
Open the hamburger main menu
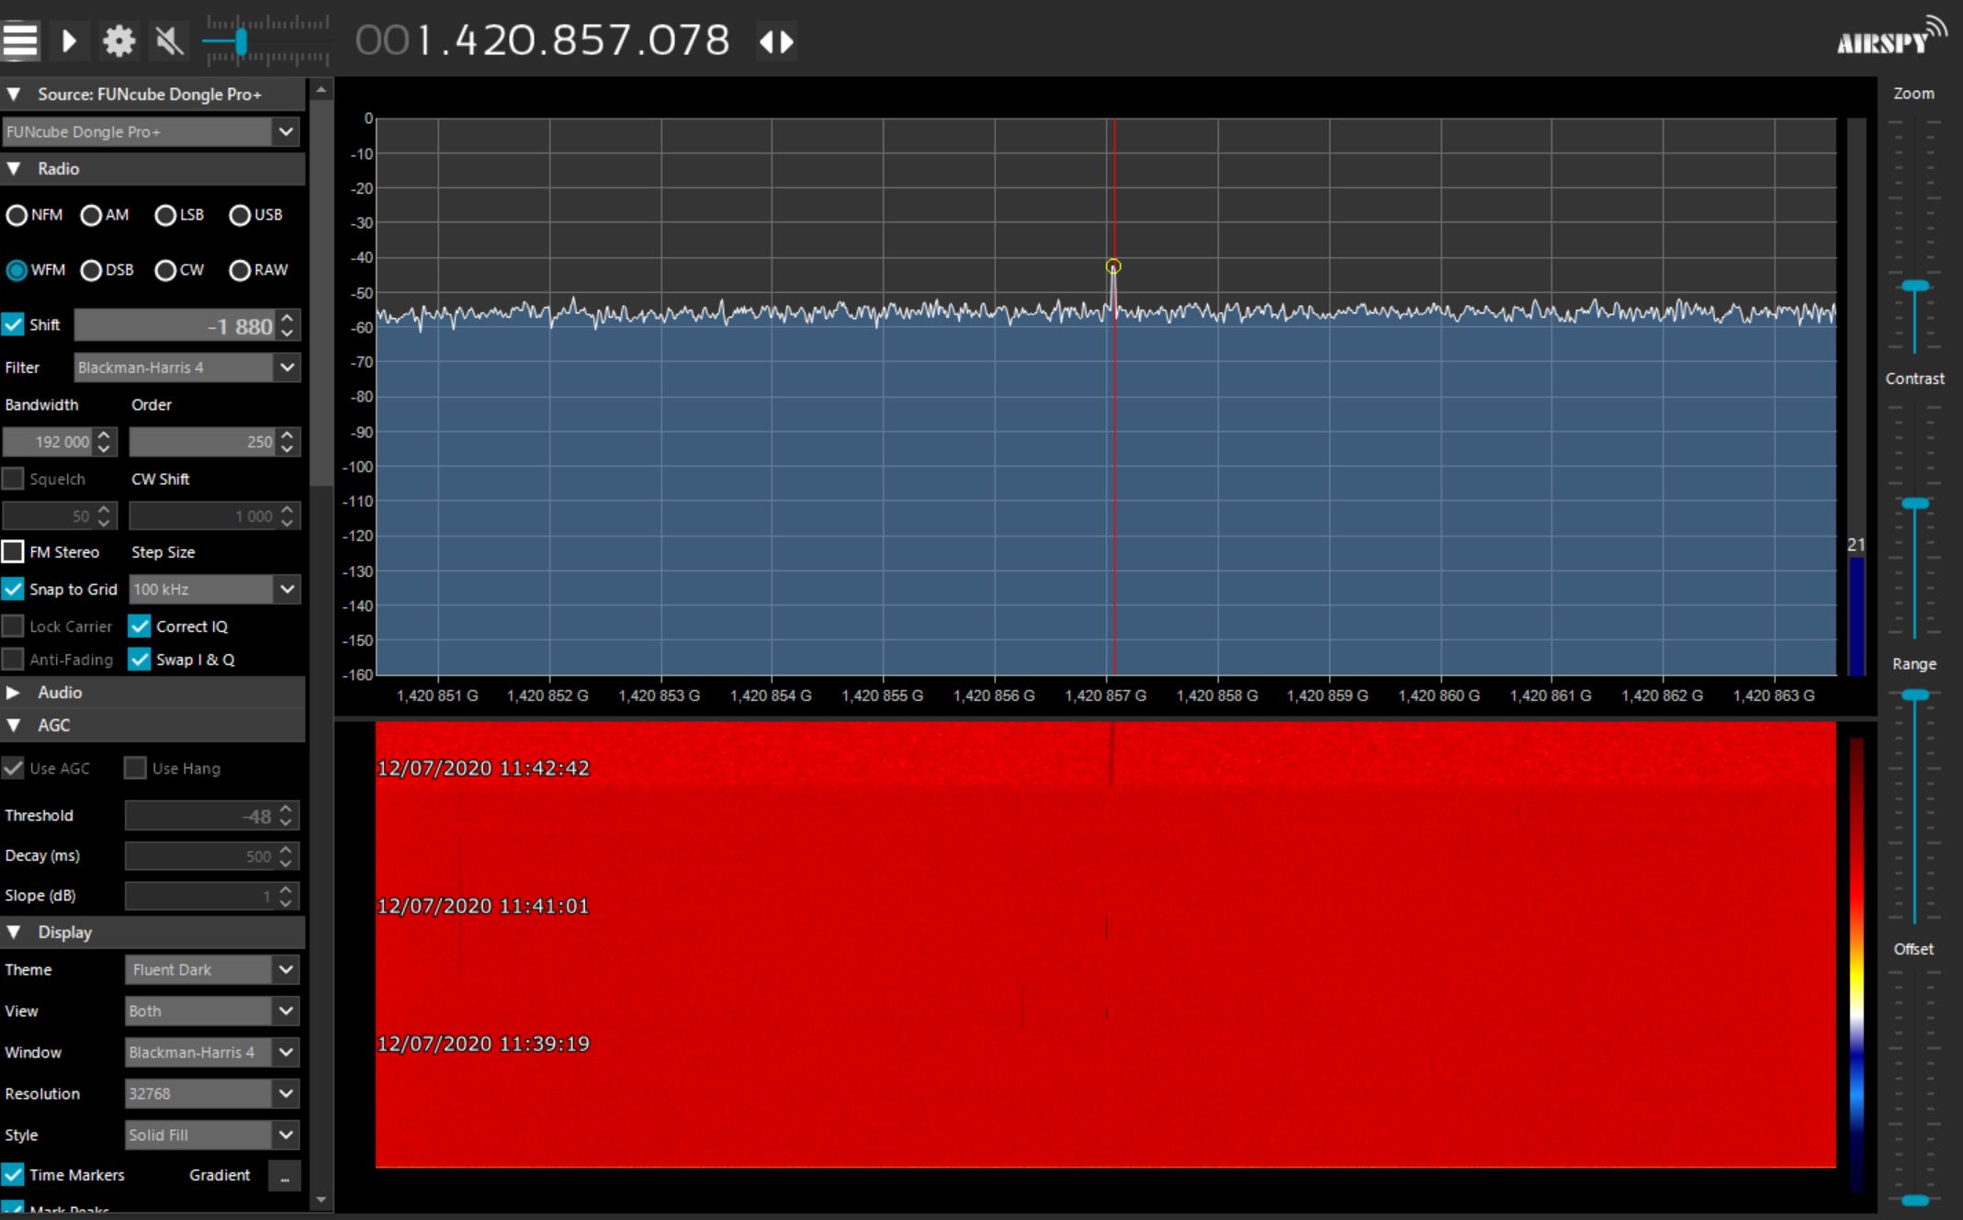(x=20, y=40)
